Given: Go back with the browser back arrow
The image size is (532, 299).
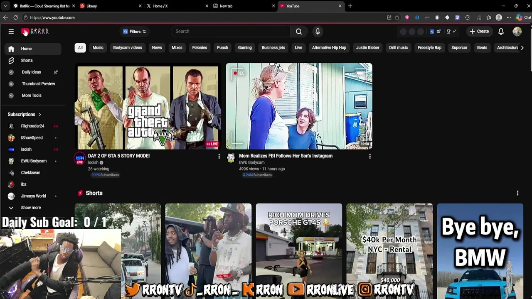Looking at the screenshot, I should (x=5, y=17).
